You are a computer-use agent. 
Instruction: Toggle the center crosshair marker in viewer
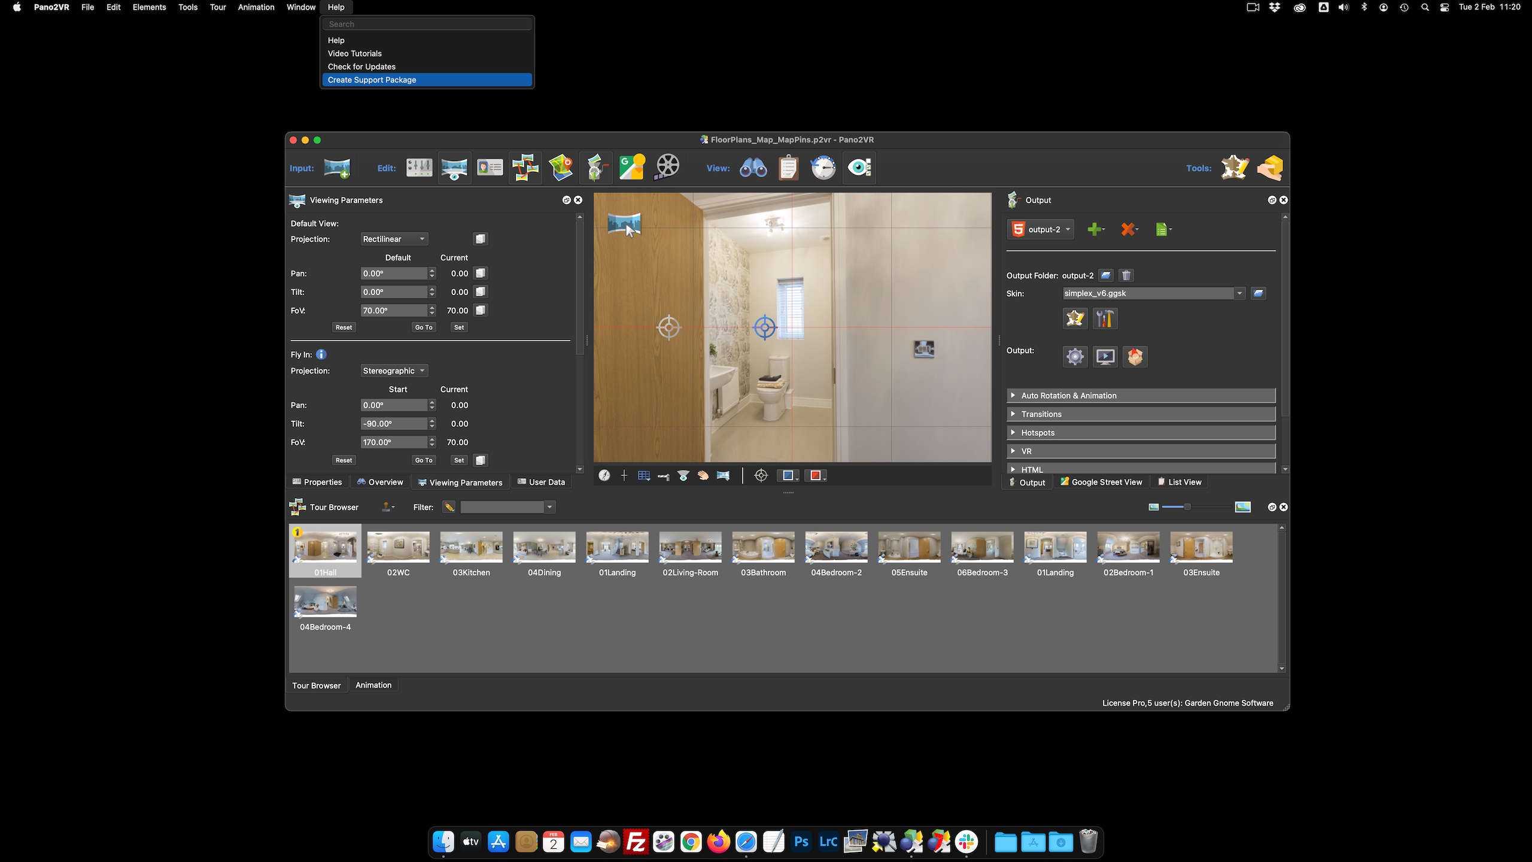click(x=624, y=475)
